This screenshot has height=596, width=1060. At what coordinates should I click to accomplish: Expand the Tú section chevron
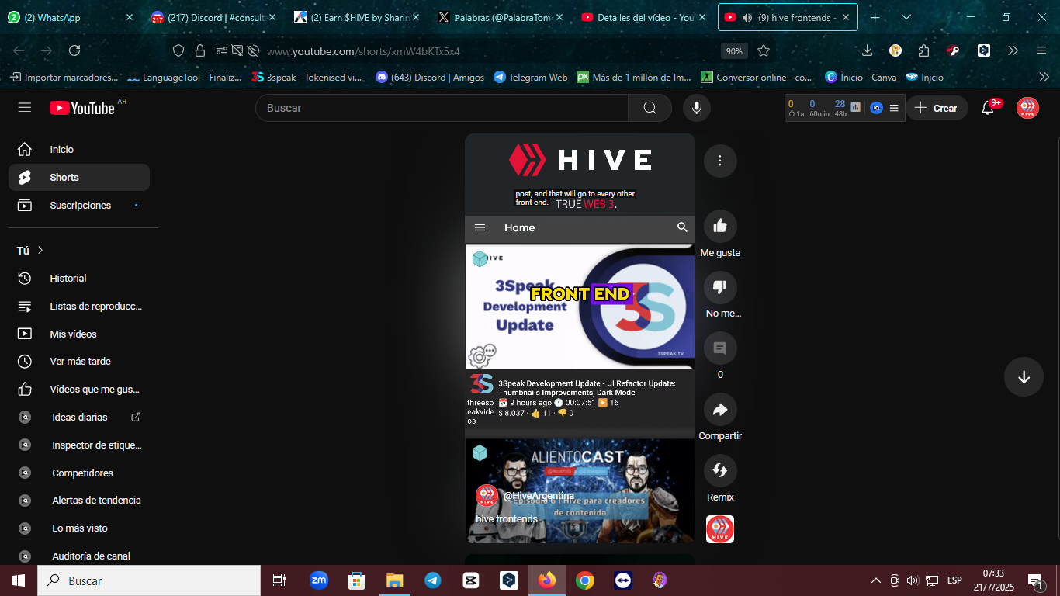pyautogui.click(x=40, y=250)
